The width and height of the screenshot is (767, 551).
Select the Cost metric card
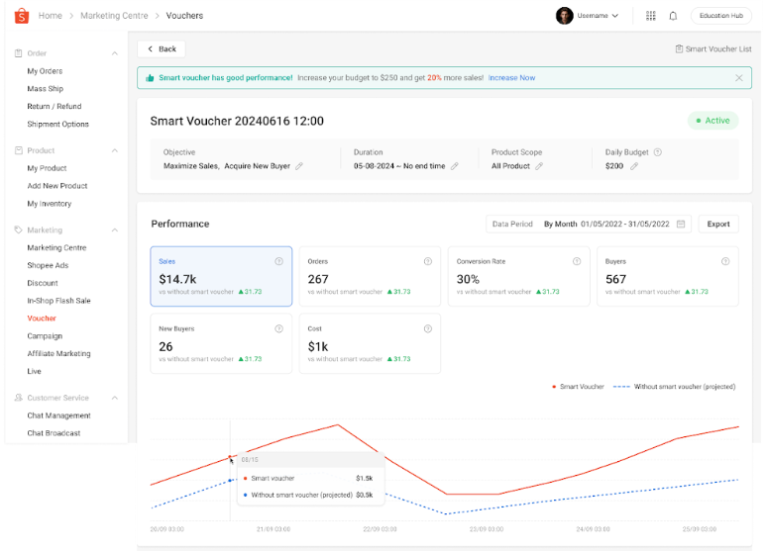coord(370,343)
